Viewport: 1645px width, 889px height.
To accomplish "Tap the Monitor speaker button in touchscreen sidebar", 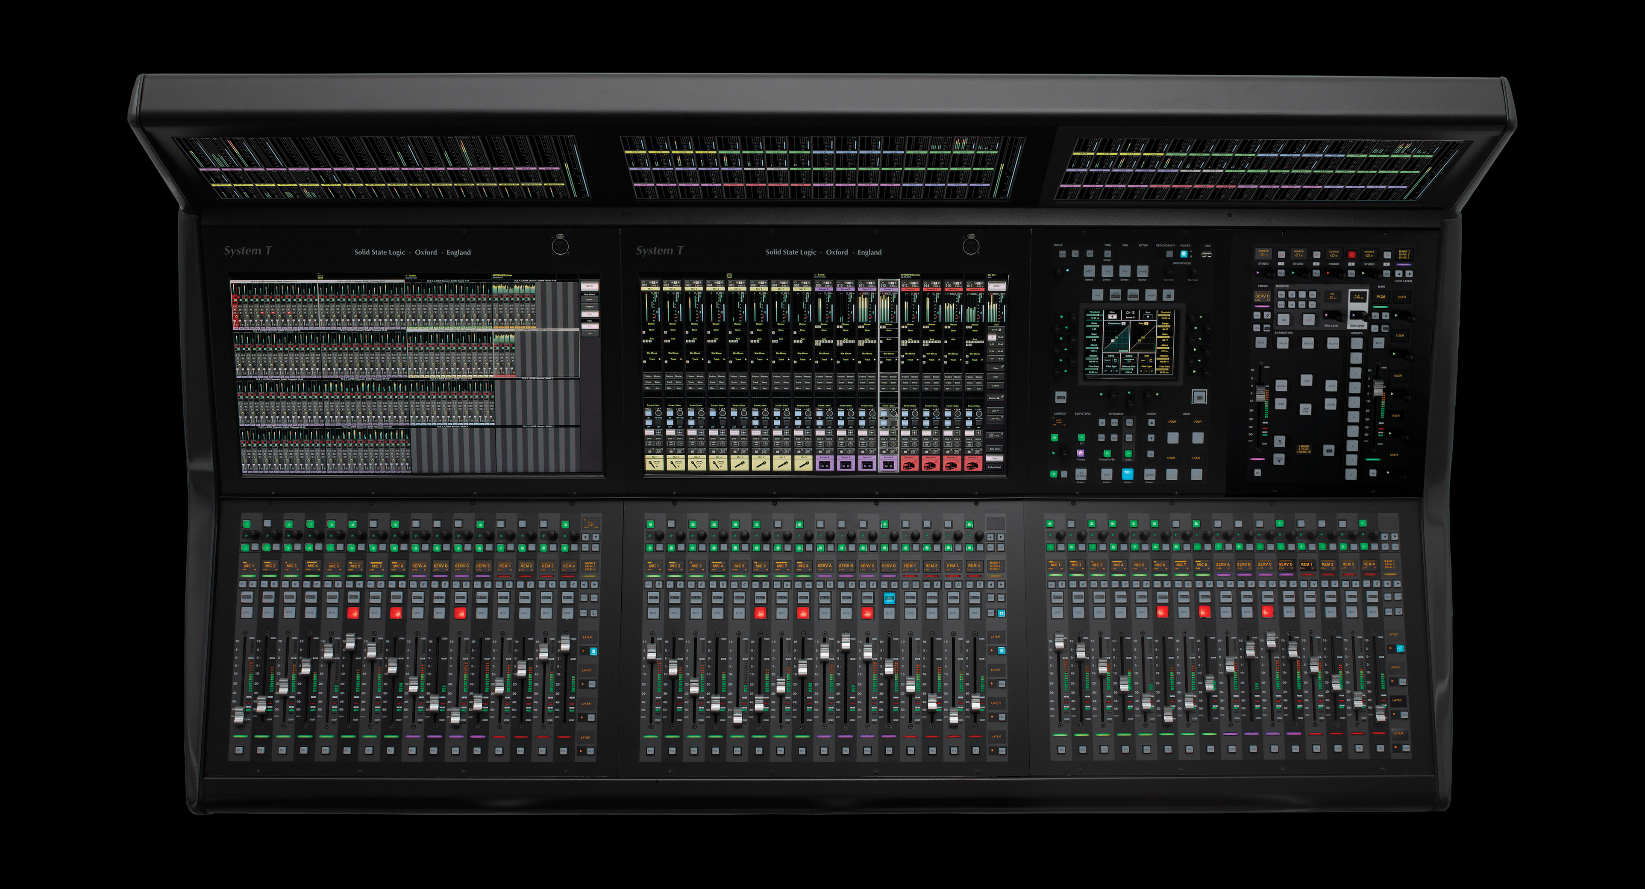I will 996,398.
